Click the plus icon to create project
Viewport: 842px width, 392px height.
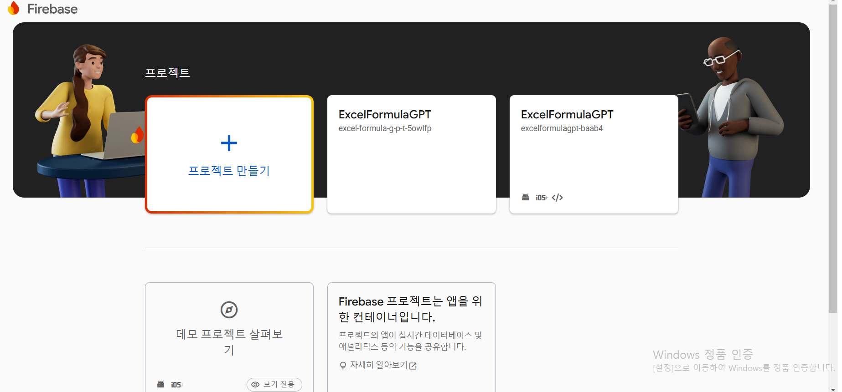[229, 143]
